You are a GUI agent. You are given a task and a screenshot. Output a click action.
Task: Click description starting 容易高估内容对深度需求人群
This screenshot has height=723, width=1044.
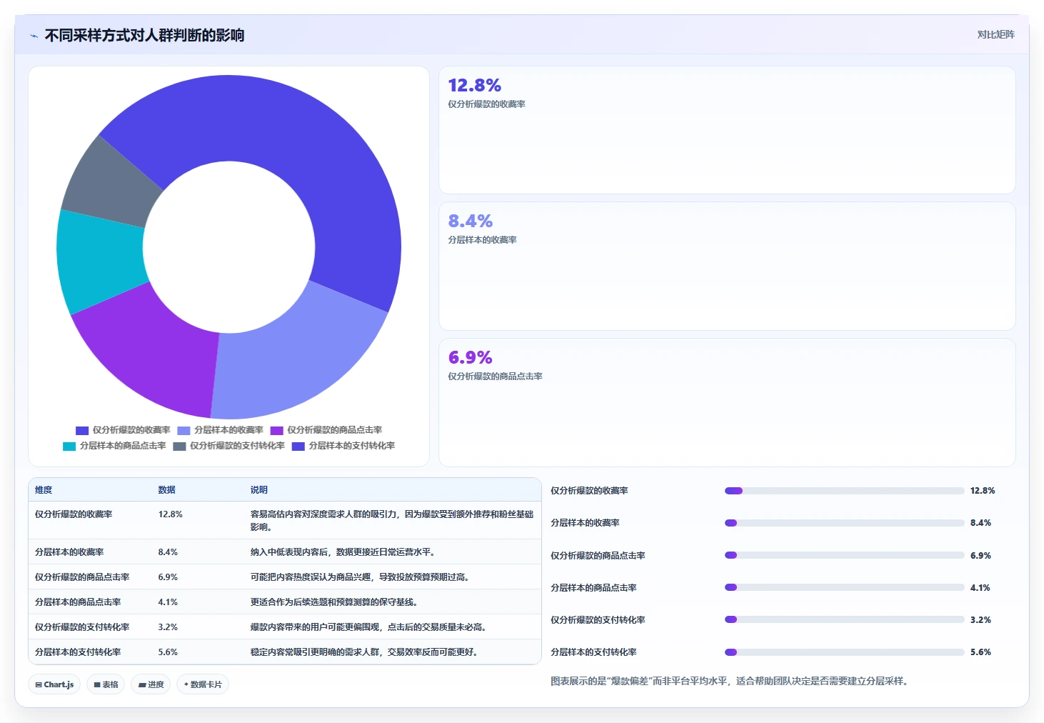coord(391,521)
